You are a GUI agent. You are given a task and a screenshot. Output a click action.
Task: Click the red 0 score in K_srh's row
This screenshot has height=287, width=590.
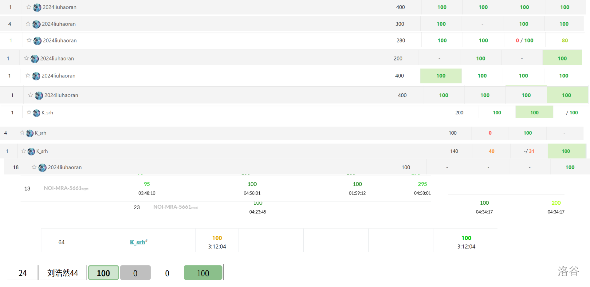coord(490,133)
